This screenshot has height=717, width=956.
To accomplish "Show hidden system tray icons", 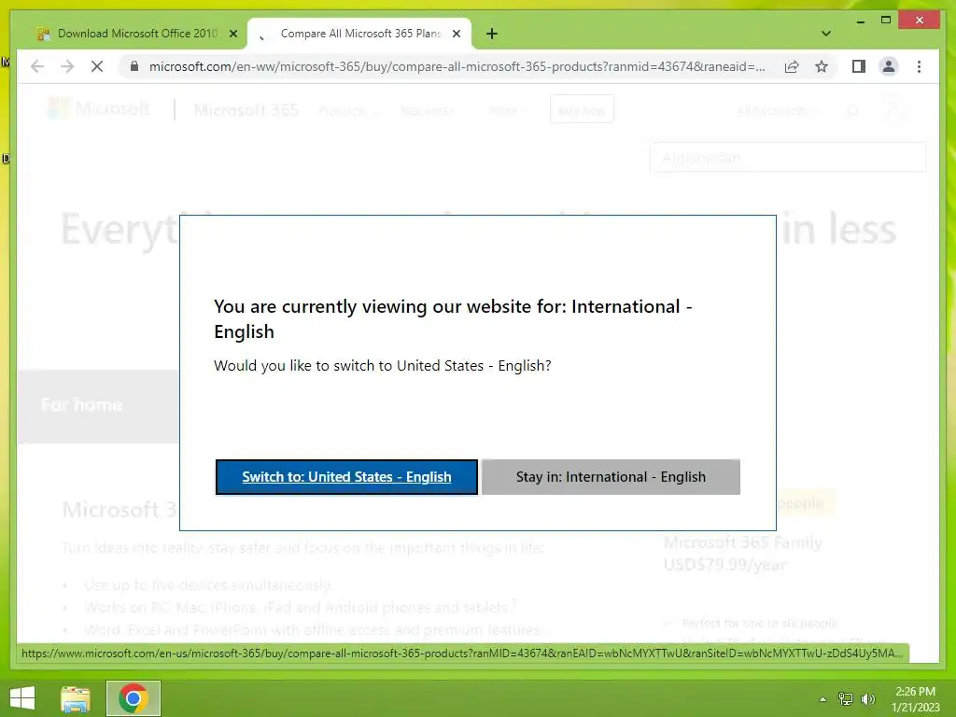I will [822, 699].
